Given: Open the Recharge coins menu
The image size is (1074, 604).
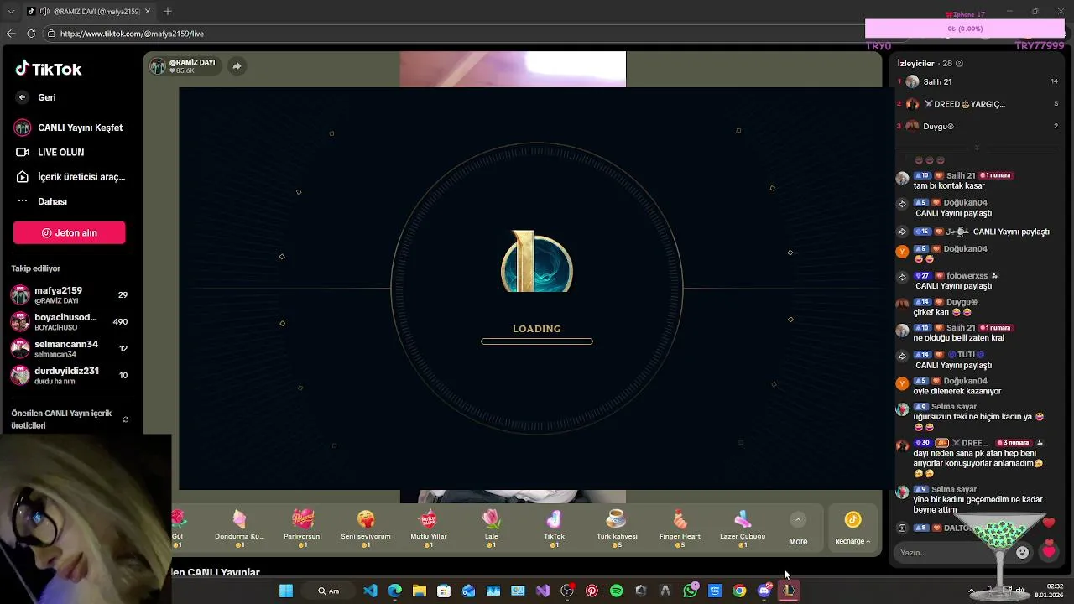Looking at the screenshot, I should pyautogui.click(x=852, y=528).
